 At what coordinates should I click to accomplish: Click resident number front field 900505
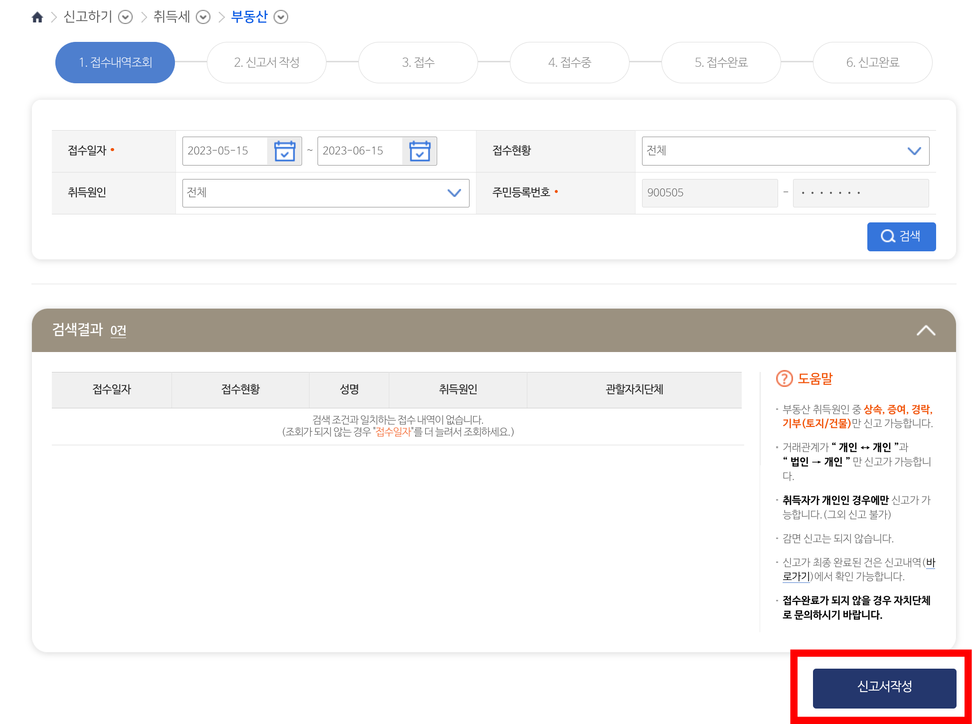pyautogui.click(x=710, y=193)
